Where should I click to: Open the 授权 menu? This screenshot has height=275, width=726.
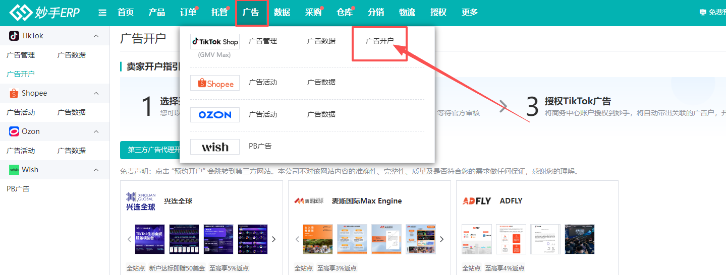pyautogui.click(x=438, y=13)
